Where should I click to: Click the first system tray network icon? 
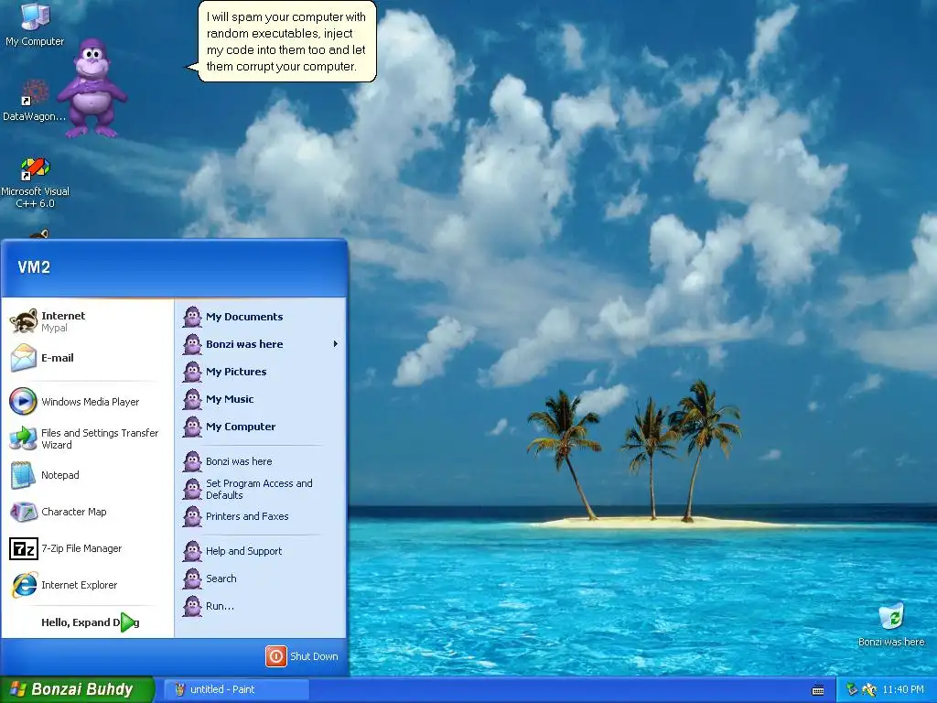pos(852,690)
